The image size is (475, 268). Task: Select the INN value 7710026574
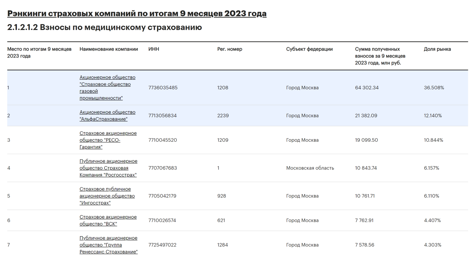162,220
